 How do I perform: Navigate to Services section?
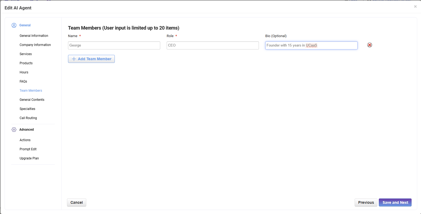[x=26, y=54]
